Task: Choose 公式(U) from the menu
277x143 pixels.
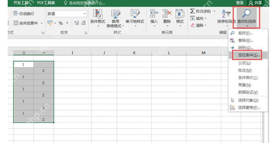Action: pos(248,63)
